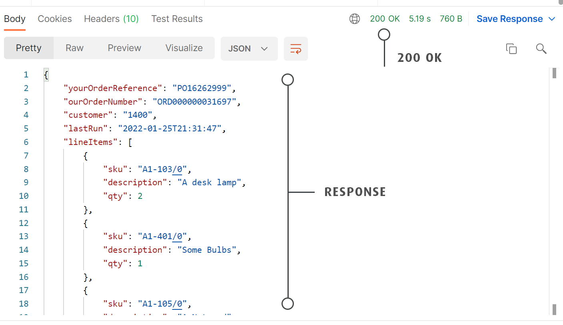The height and width of the screenshot is (325, 563).
Task: Expand the Save Response dropdown arrow
Action: (x=552, y=19)
